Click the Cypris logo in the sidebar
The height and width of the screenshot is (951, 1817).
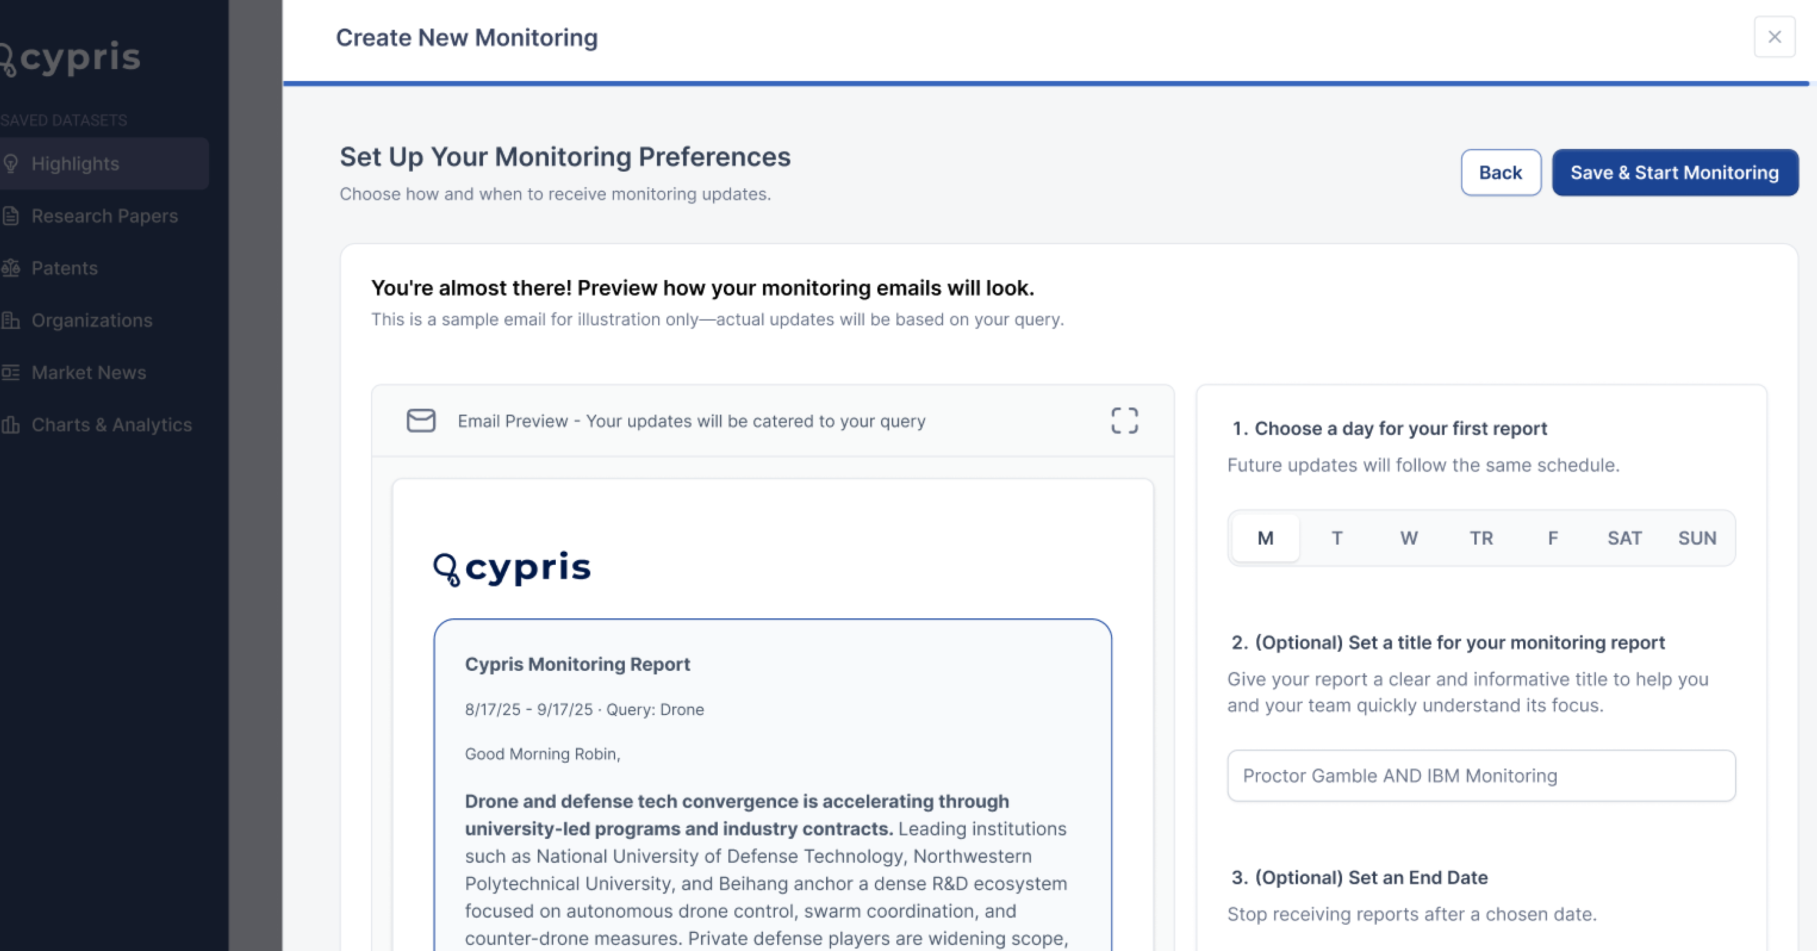point(71,58)
